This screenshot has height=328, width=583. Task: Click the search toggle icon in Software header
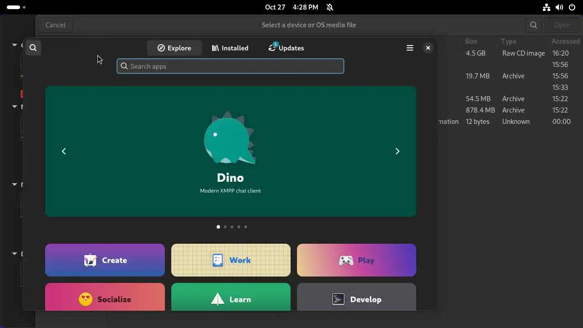pyautogui.click(x=33, y=47)
